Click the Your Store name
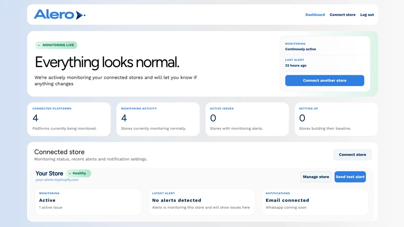Viewport: 404px width, 227px height. click(x=49, y=174)
